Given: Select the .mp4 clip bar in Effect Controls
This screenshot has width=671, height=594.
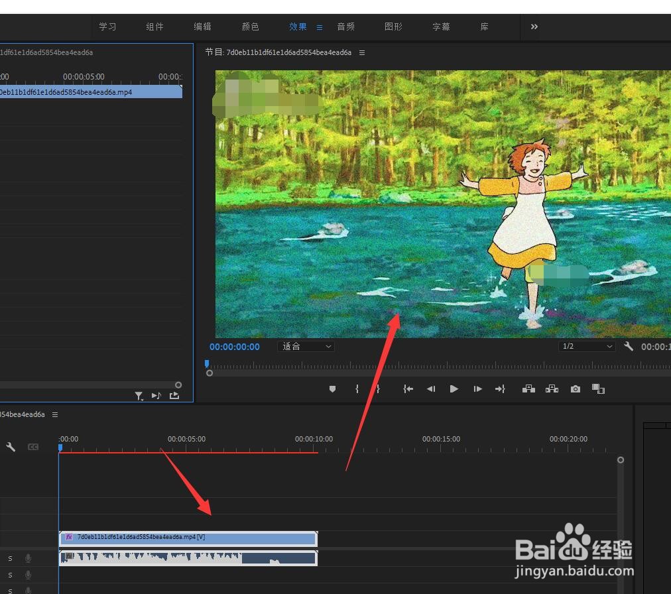Looking at the screenshot, I should click(x=91, y=92).
